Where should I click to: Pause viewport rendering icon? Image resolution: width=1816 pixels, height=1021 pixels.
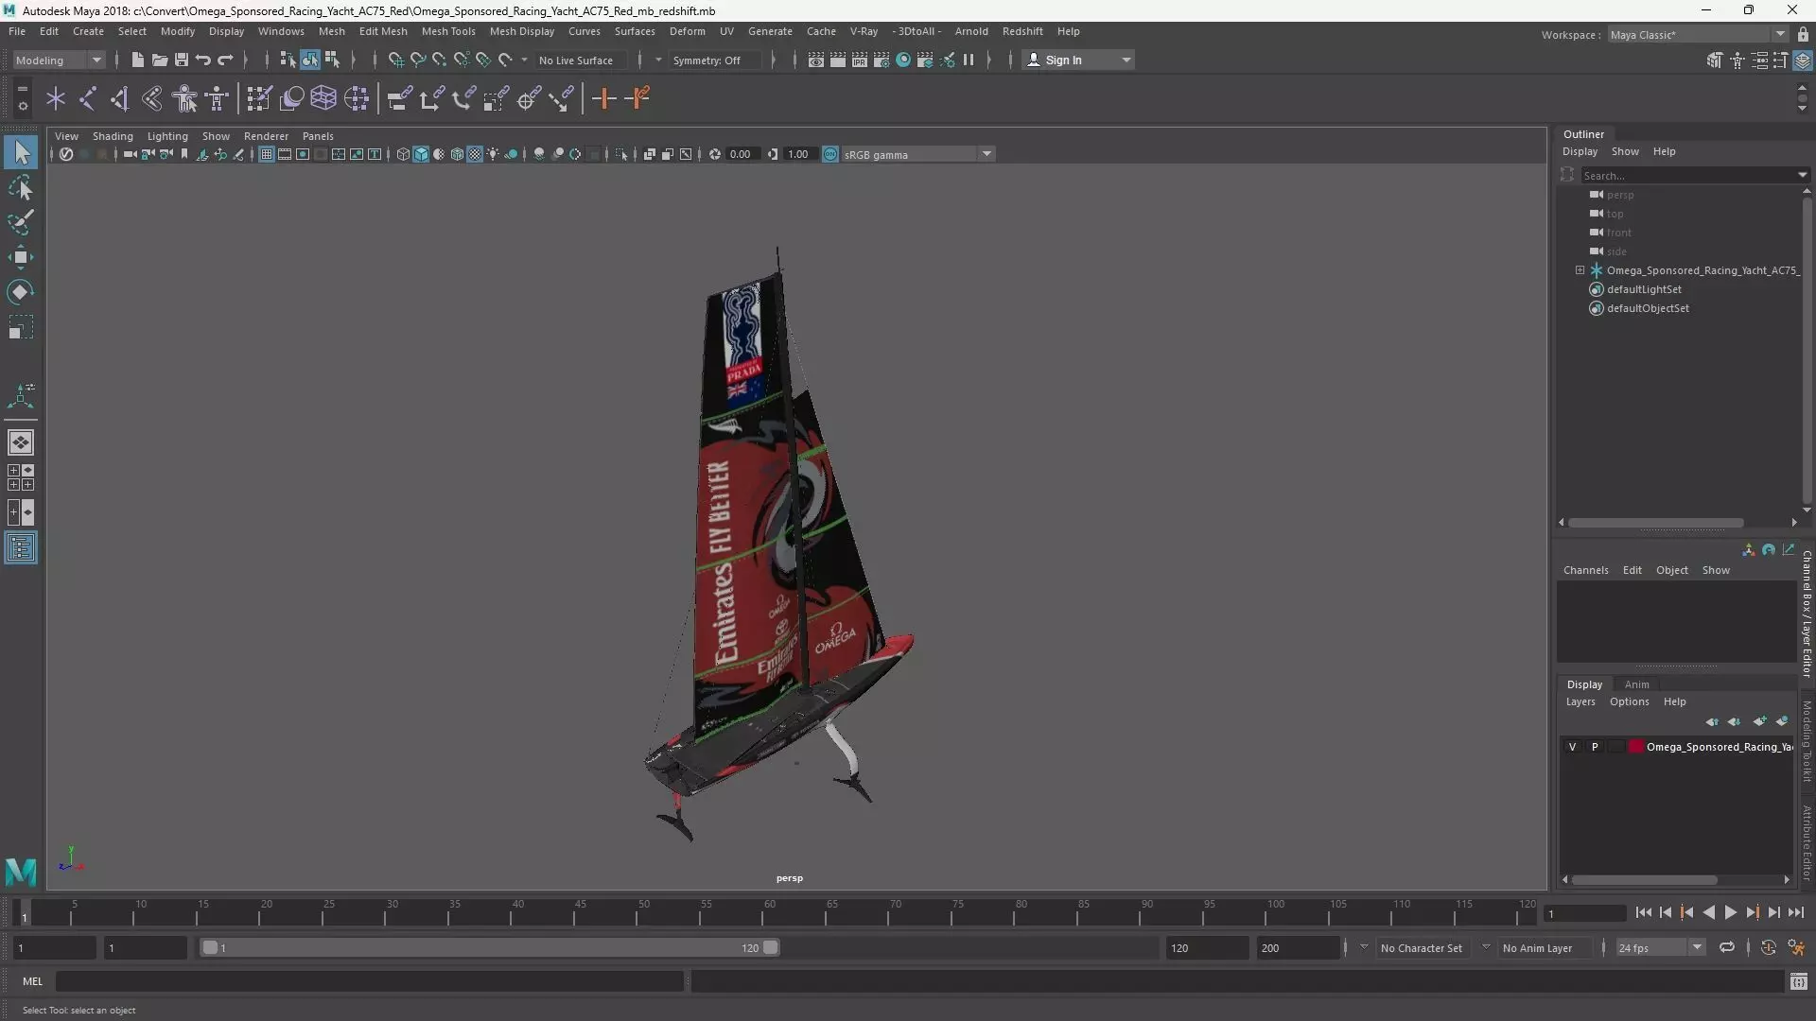tap(969, 60)
